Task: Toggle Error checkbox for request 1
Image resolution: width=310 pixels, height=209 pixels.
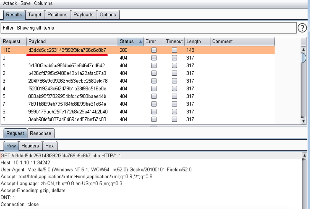Action: (154, 66)
